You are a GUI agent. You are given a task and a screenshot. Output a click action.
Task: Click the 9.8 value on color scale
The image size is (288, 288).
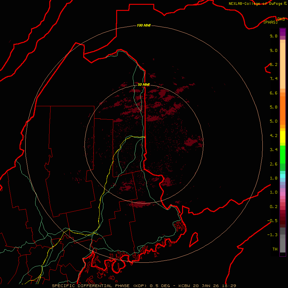(274, 36)
